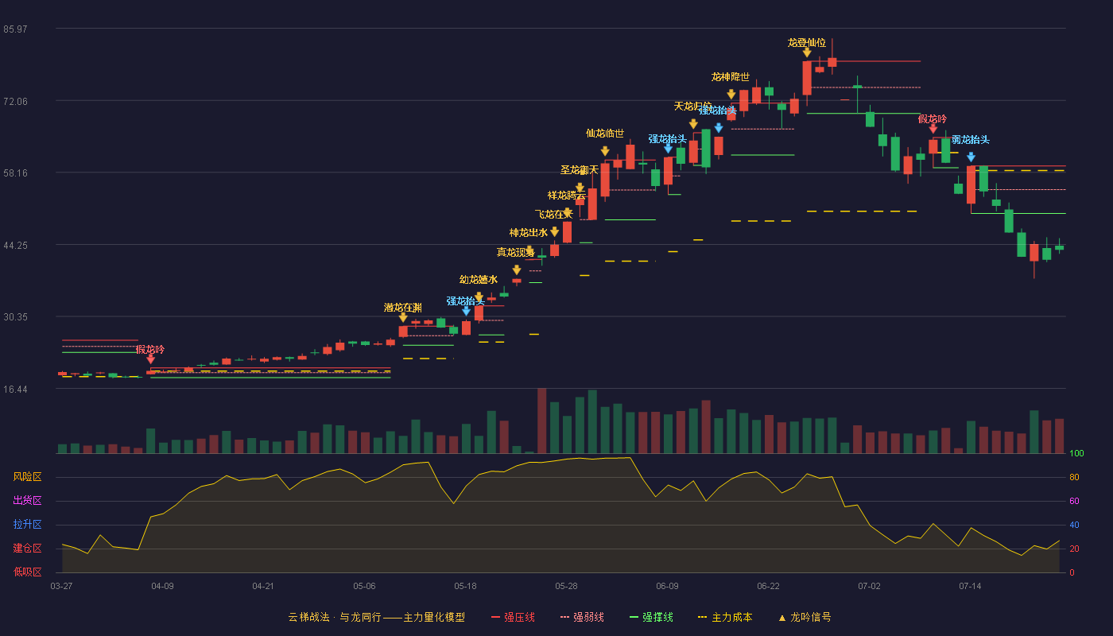This screenshot has width=1113, height=636.
Task: Select the 弱龙抬头 blue signal arrow
Action: pyautogui.click(x=971, y=157)
